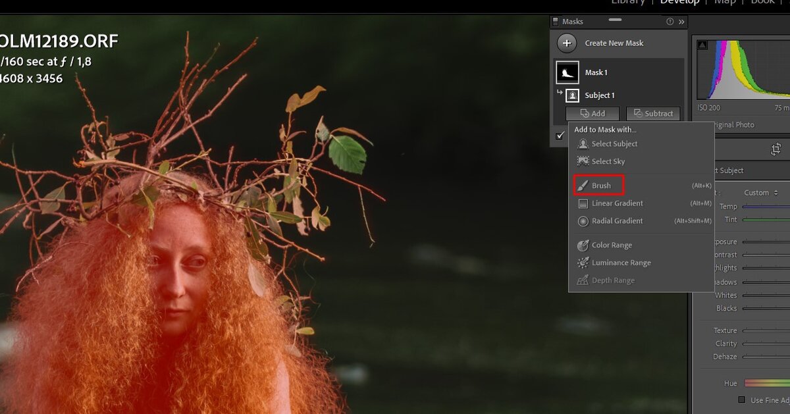The height and width of the screenshot is (414, 790).
Task: Click the Add to mask button
Action: point(592,114)
